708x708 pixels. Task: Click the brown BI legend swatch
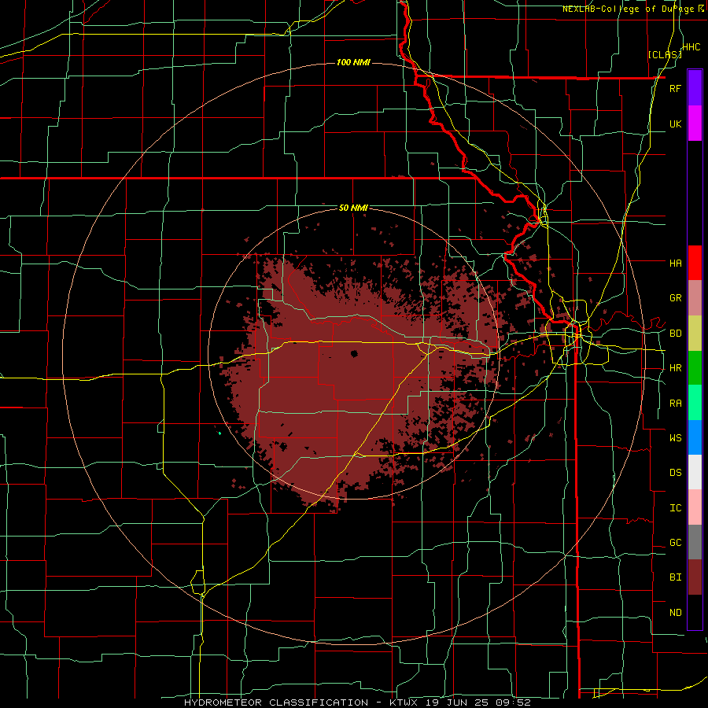click(695, 577)
